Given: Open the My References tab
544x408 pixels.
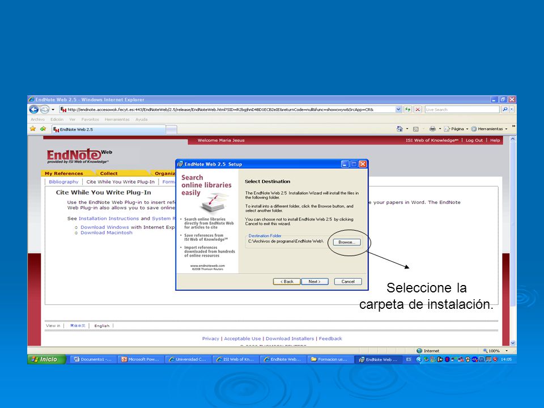Looking at the screenshot, I should [x=64, y=173].
